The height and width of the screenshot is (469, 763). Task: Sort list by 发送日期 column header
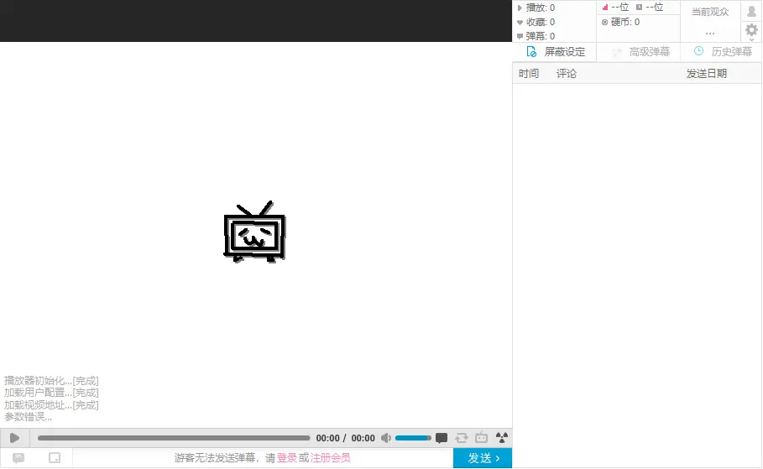707,74
